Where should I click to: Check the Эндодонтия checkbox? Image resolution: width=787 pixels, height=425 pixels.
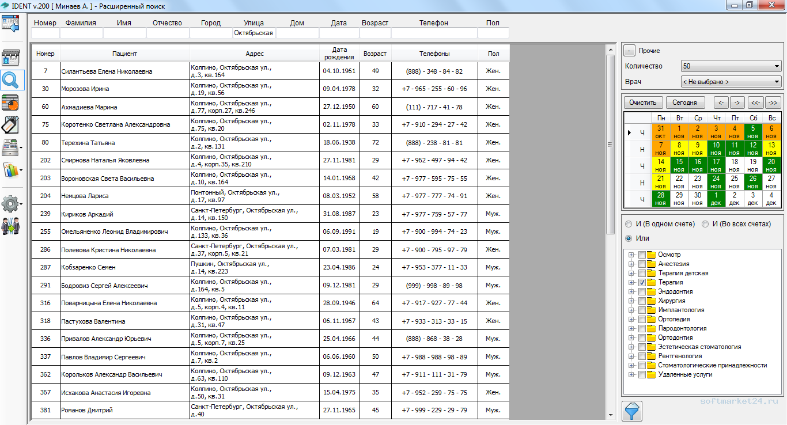[642, 291]
